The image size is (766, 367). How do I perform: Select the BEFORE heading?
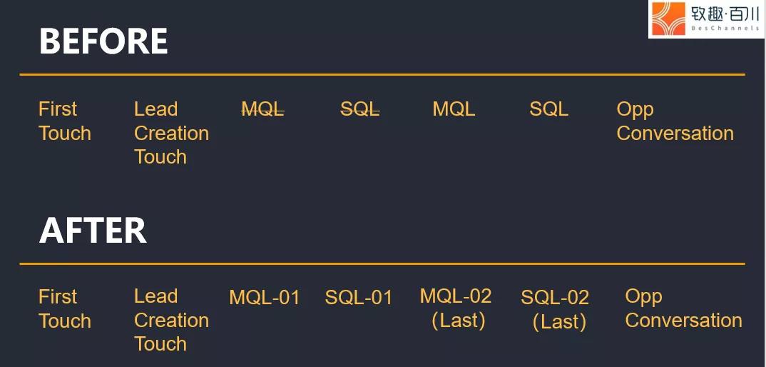point(103,41)
